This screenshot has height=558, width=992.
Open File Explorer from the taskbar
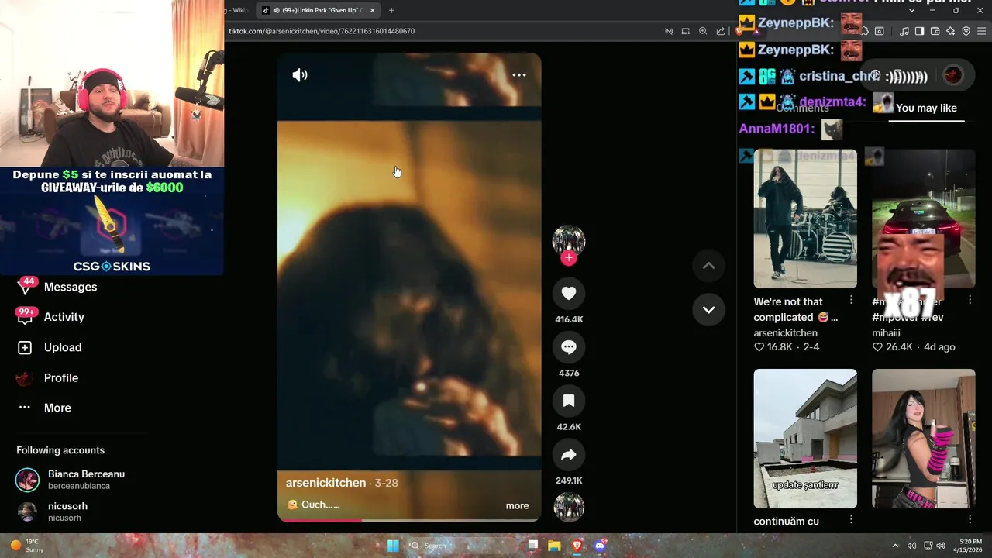tap(554, 546)
